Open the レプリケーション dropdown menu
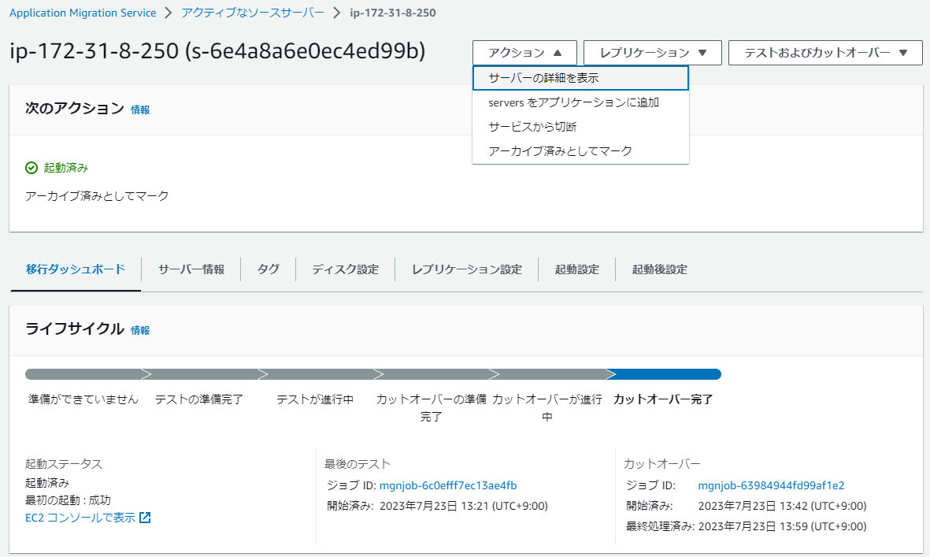Image resolution: width=930 pixels, height=557 pixels. (653, 53)
